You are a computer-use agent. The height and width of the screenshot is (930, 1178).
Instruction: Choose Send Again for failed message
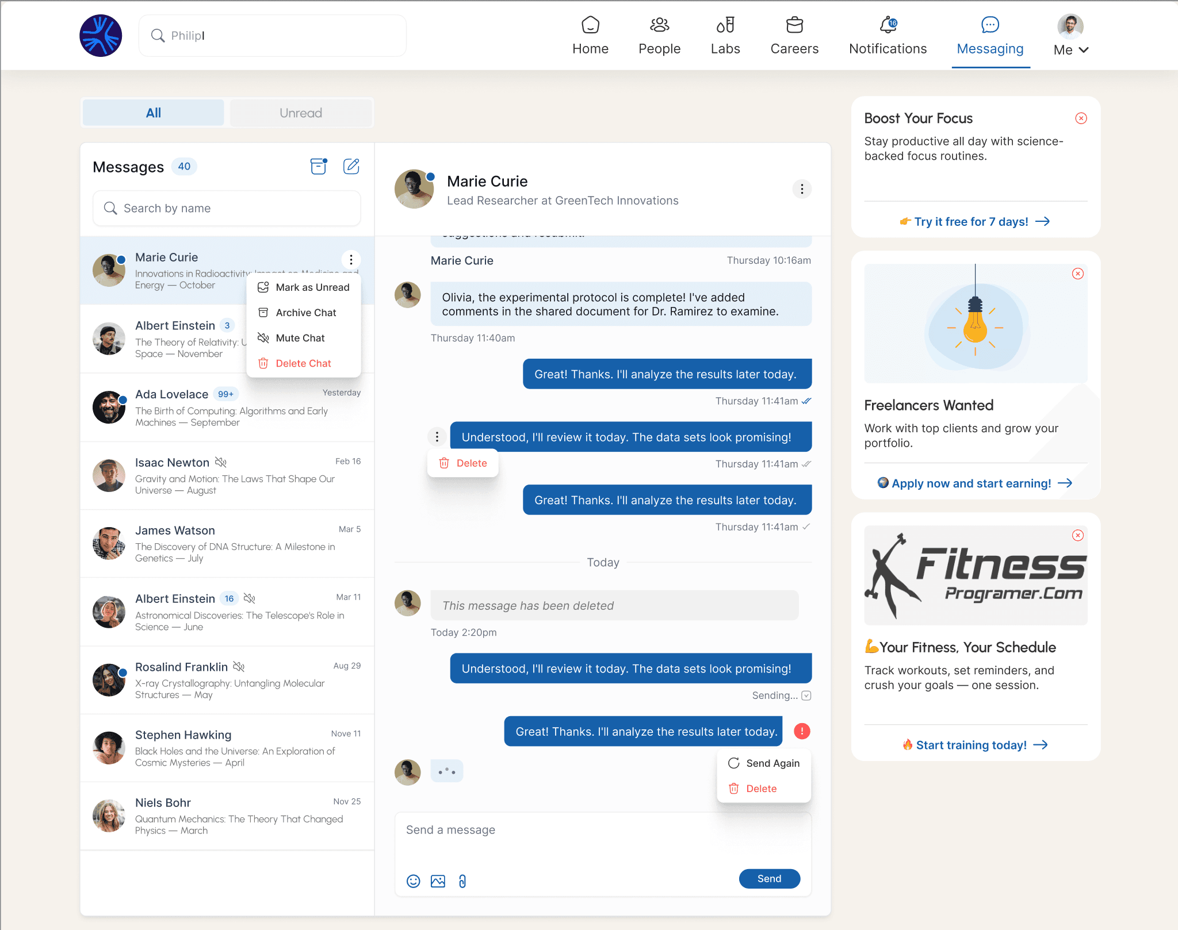tap(764, 763)
